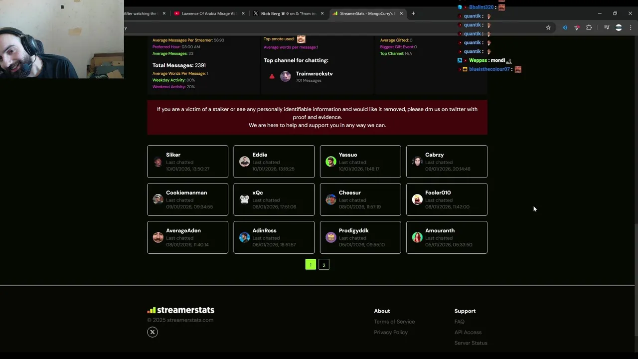Click Amouranth's avatar icon

(417, 237)
